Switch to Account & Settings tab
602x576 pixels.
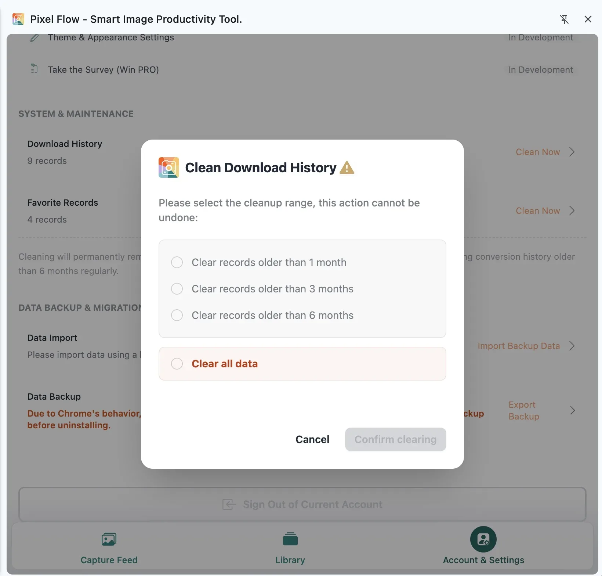coord(483,546)
